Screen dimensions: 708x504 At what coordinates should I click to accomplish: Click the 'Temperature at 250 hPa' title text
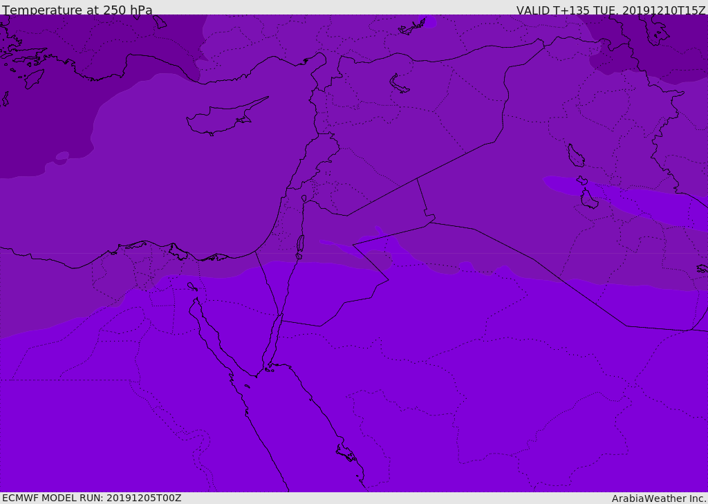[77, 10]
